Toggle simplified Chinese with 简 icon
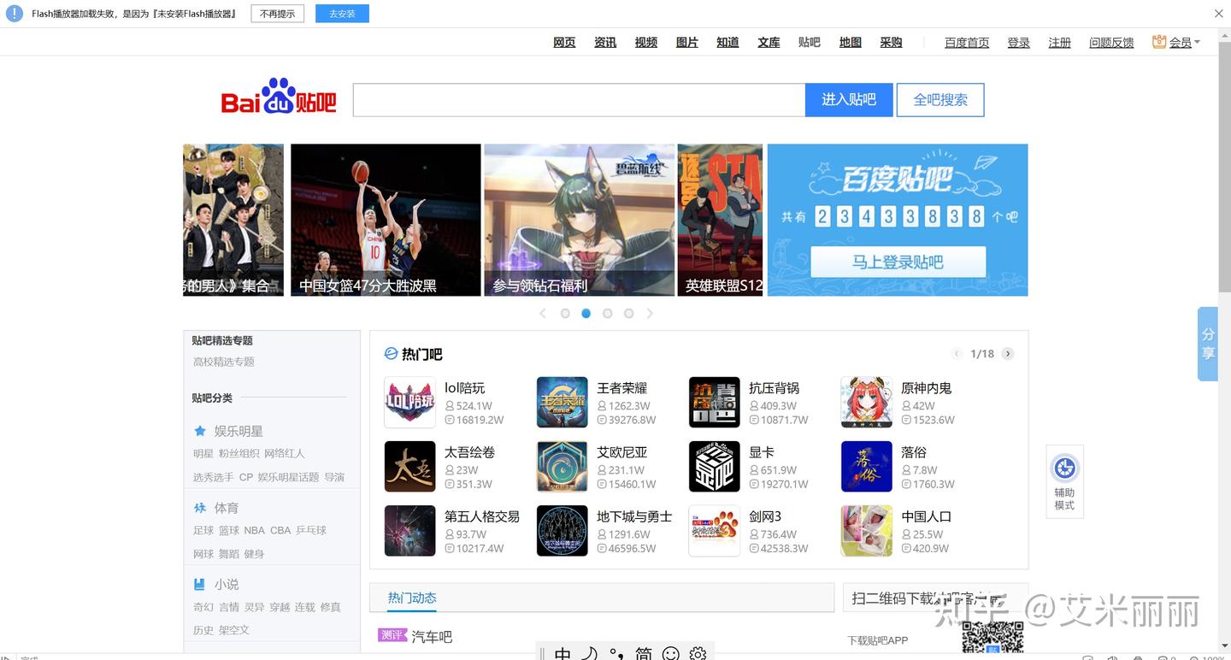The image size is (1231, 660). click(x=645, y=652)
